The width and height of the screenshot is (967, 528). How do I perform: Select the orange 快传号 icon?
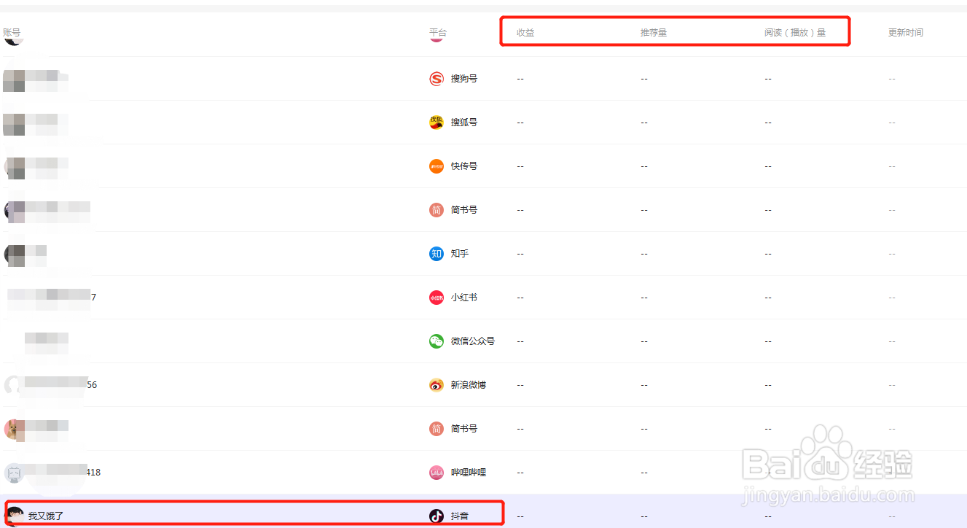tap(436, 166)
